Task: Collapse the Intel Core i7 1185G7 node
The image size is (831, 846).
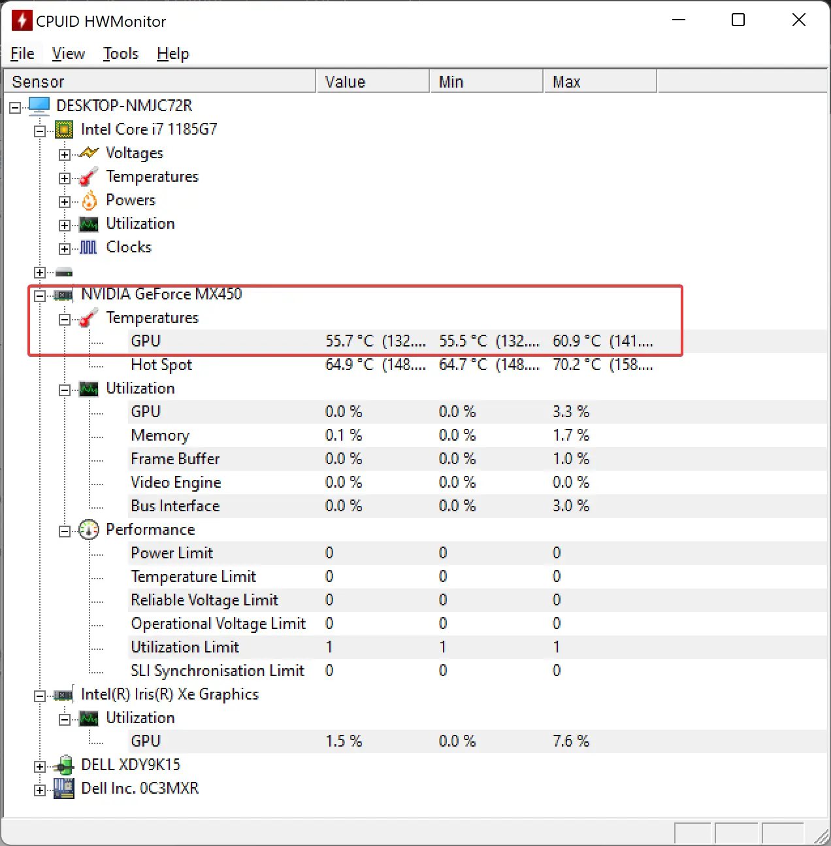Action: click(x=40, y=131)
